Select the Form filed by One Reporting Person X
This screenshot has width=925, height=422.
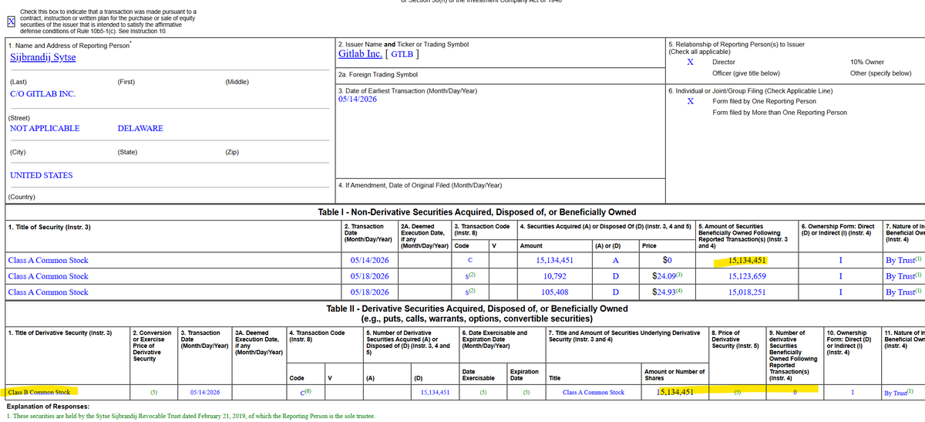(x=690, y=101)
